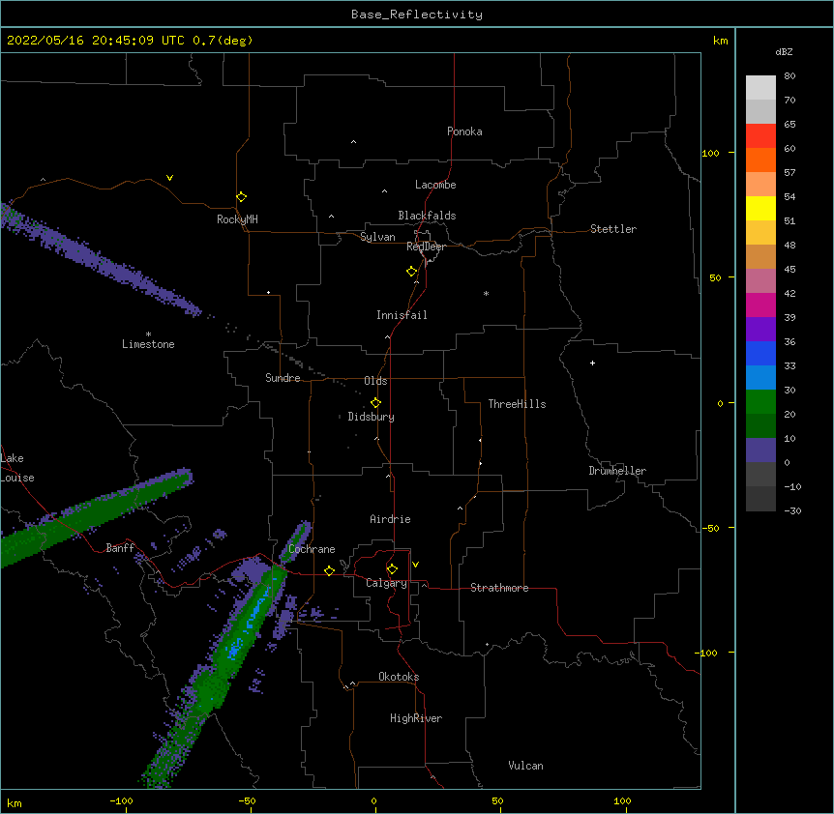
Task: Click the Vulcan label
Action: [525, 766]
